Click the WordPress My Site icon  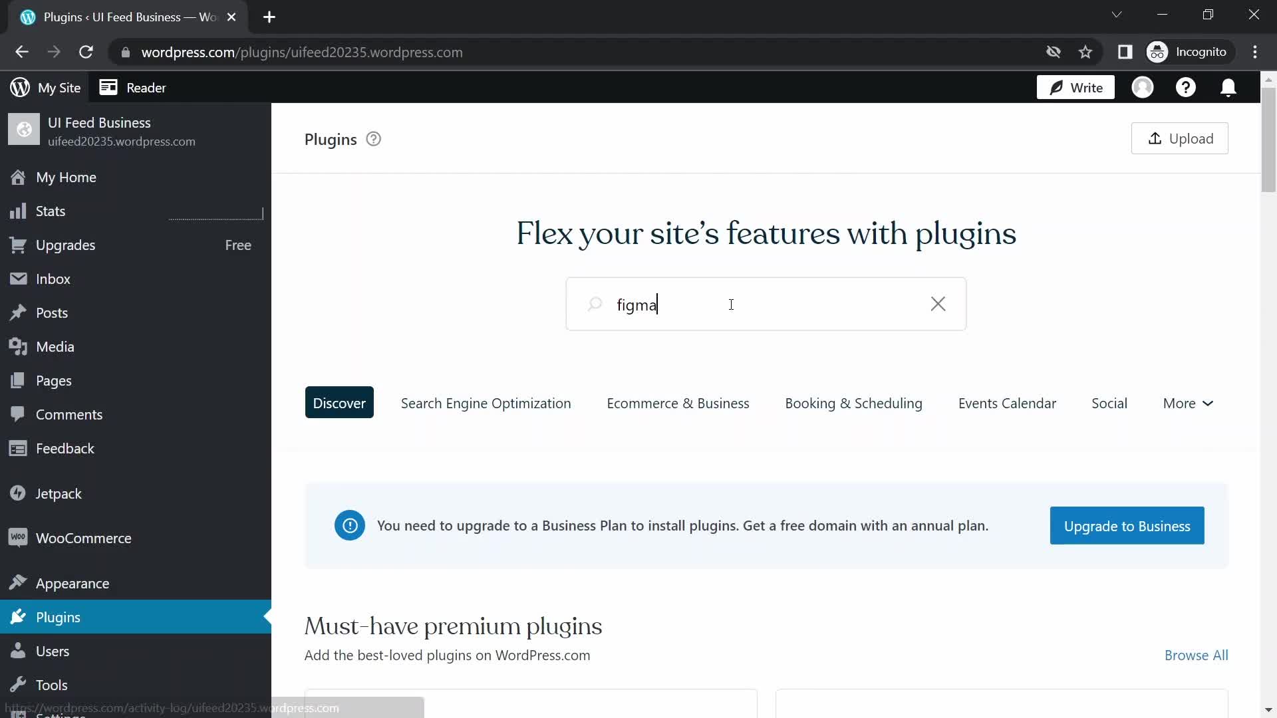tap(19, 88)
